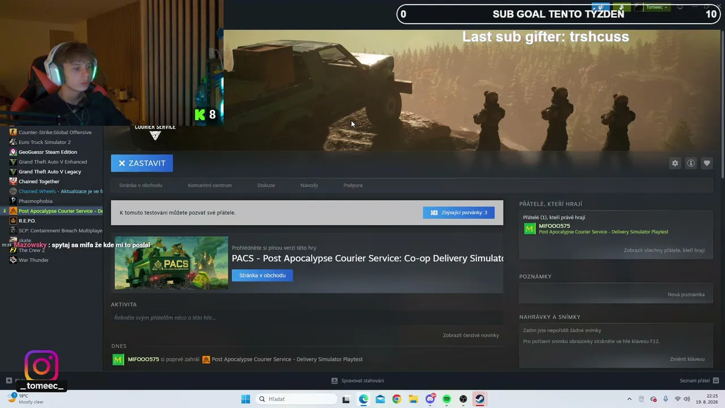This screenshot has height=408, width=725.
Task: Open Google Chrome from taskbar
Action: pos(396,399)
